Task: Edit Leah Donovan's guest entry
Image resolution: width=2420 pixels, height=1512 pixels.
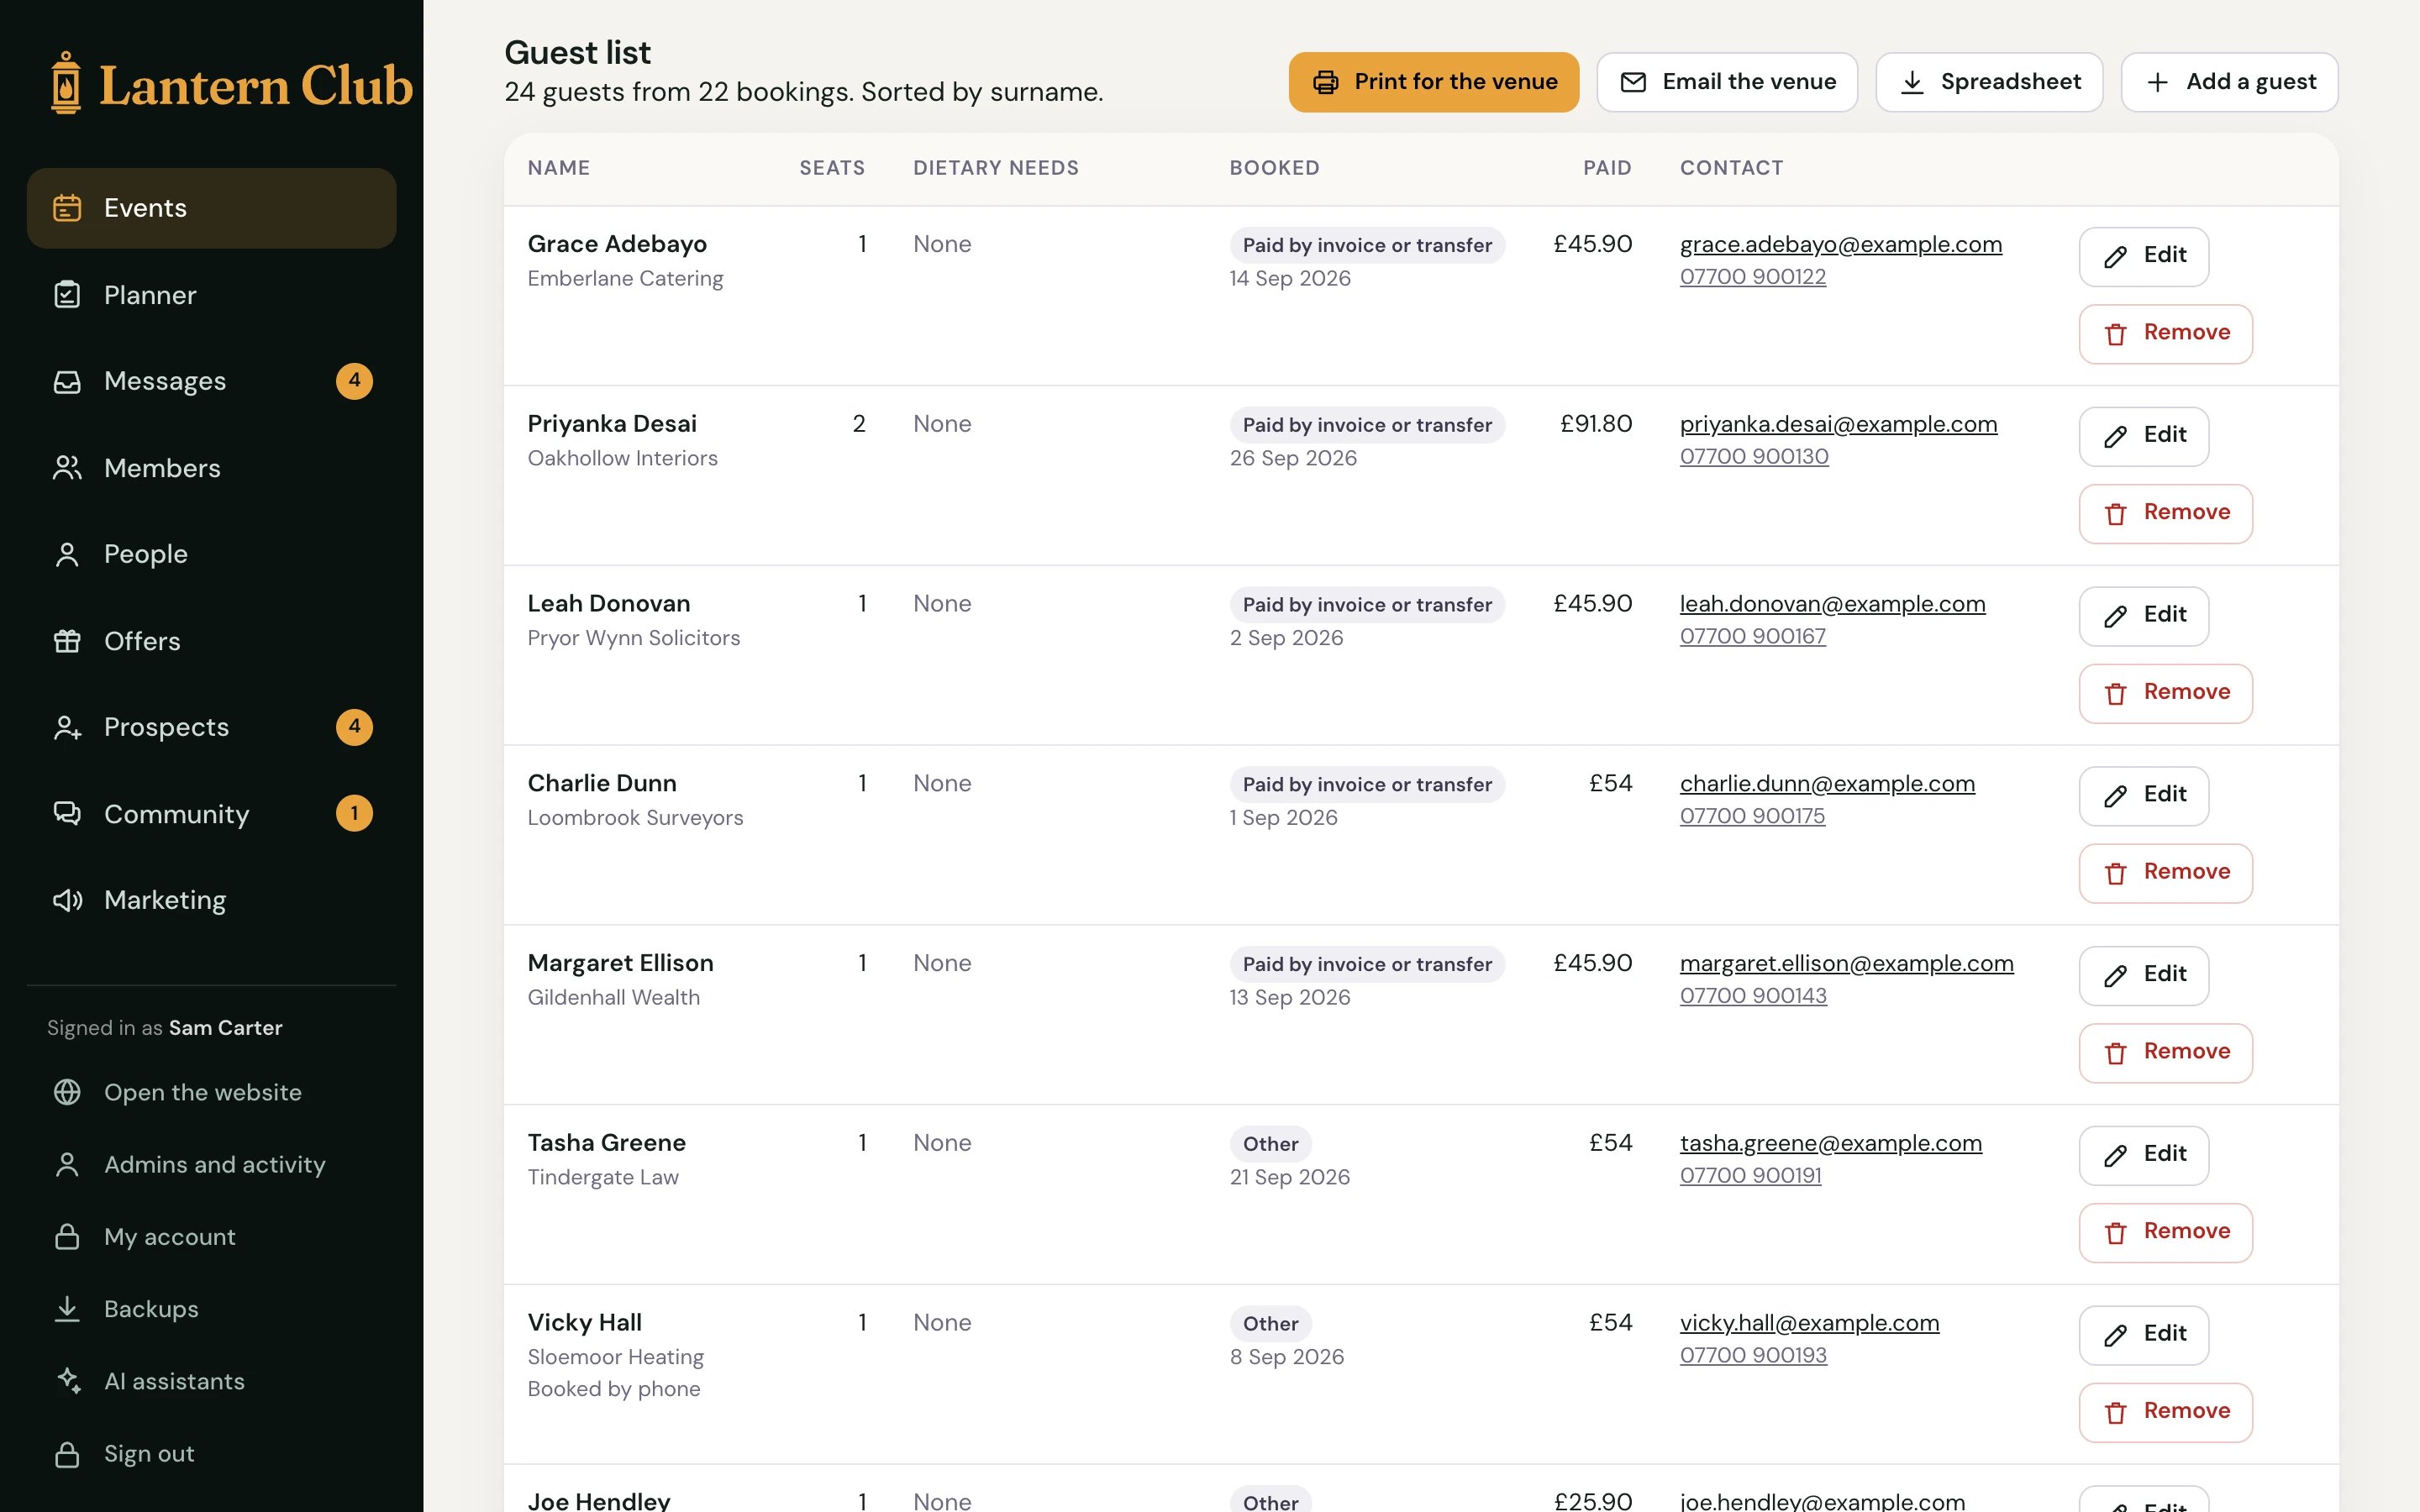Action: pos(2143,616)
